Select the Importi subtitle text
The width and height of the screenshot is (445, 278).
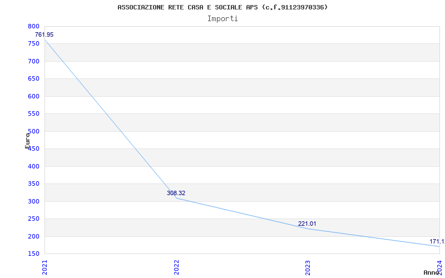pos(222,19)
